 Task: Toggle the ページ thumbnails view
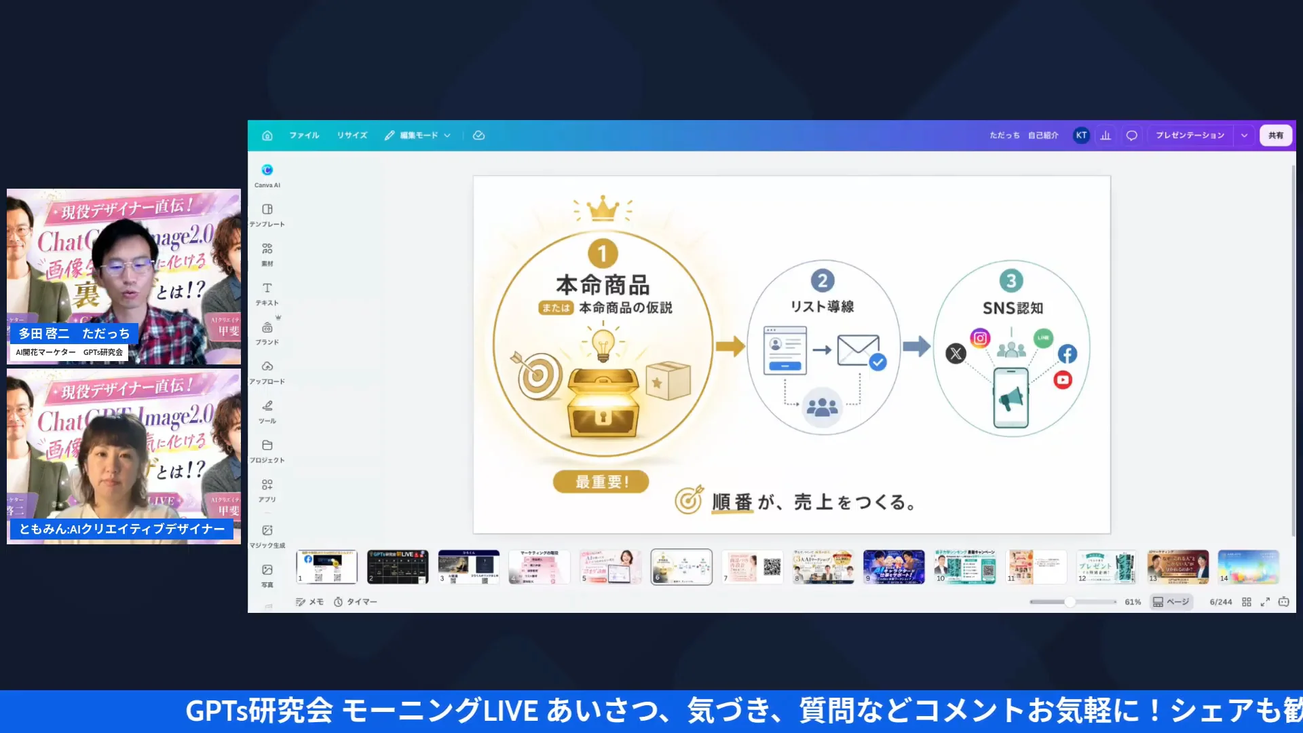tap(1171, 602)
